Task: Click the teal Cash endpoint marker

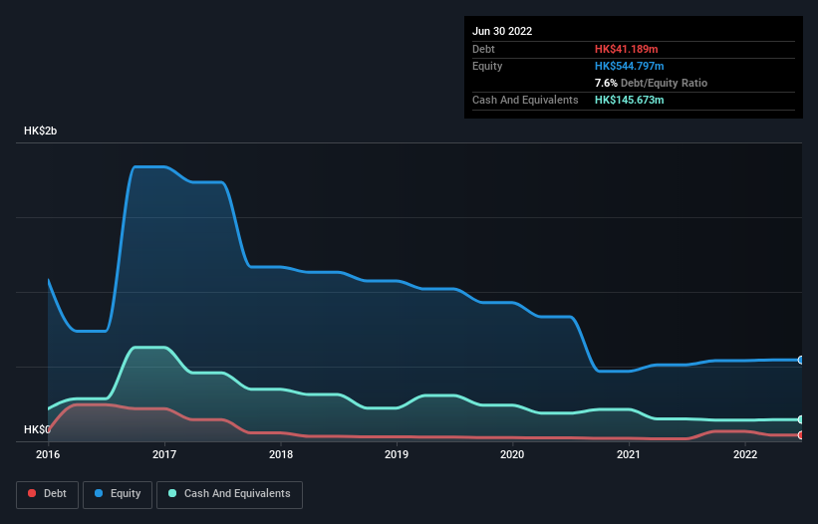Action: click(801, 419)
